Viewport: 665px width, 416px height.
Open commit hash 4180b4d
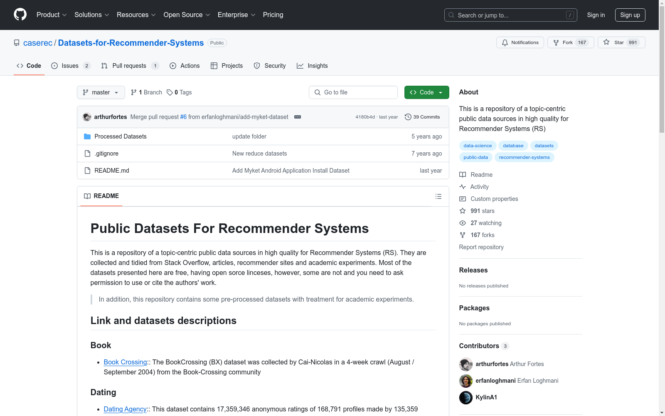(x=365, y=117)
